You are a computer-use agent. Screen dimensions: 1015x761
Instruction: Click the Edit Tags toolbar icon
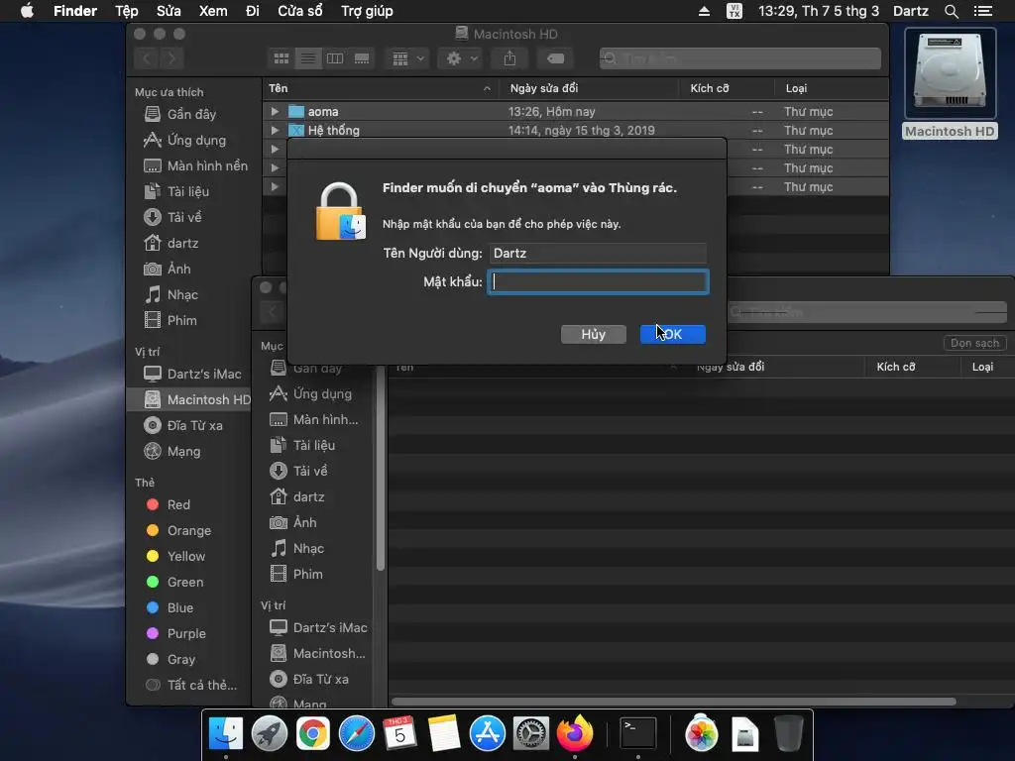[555, 58]
